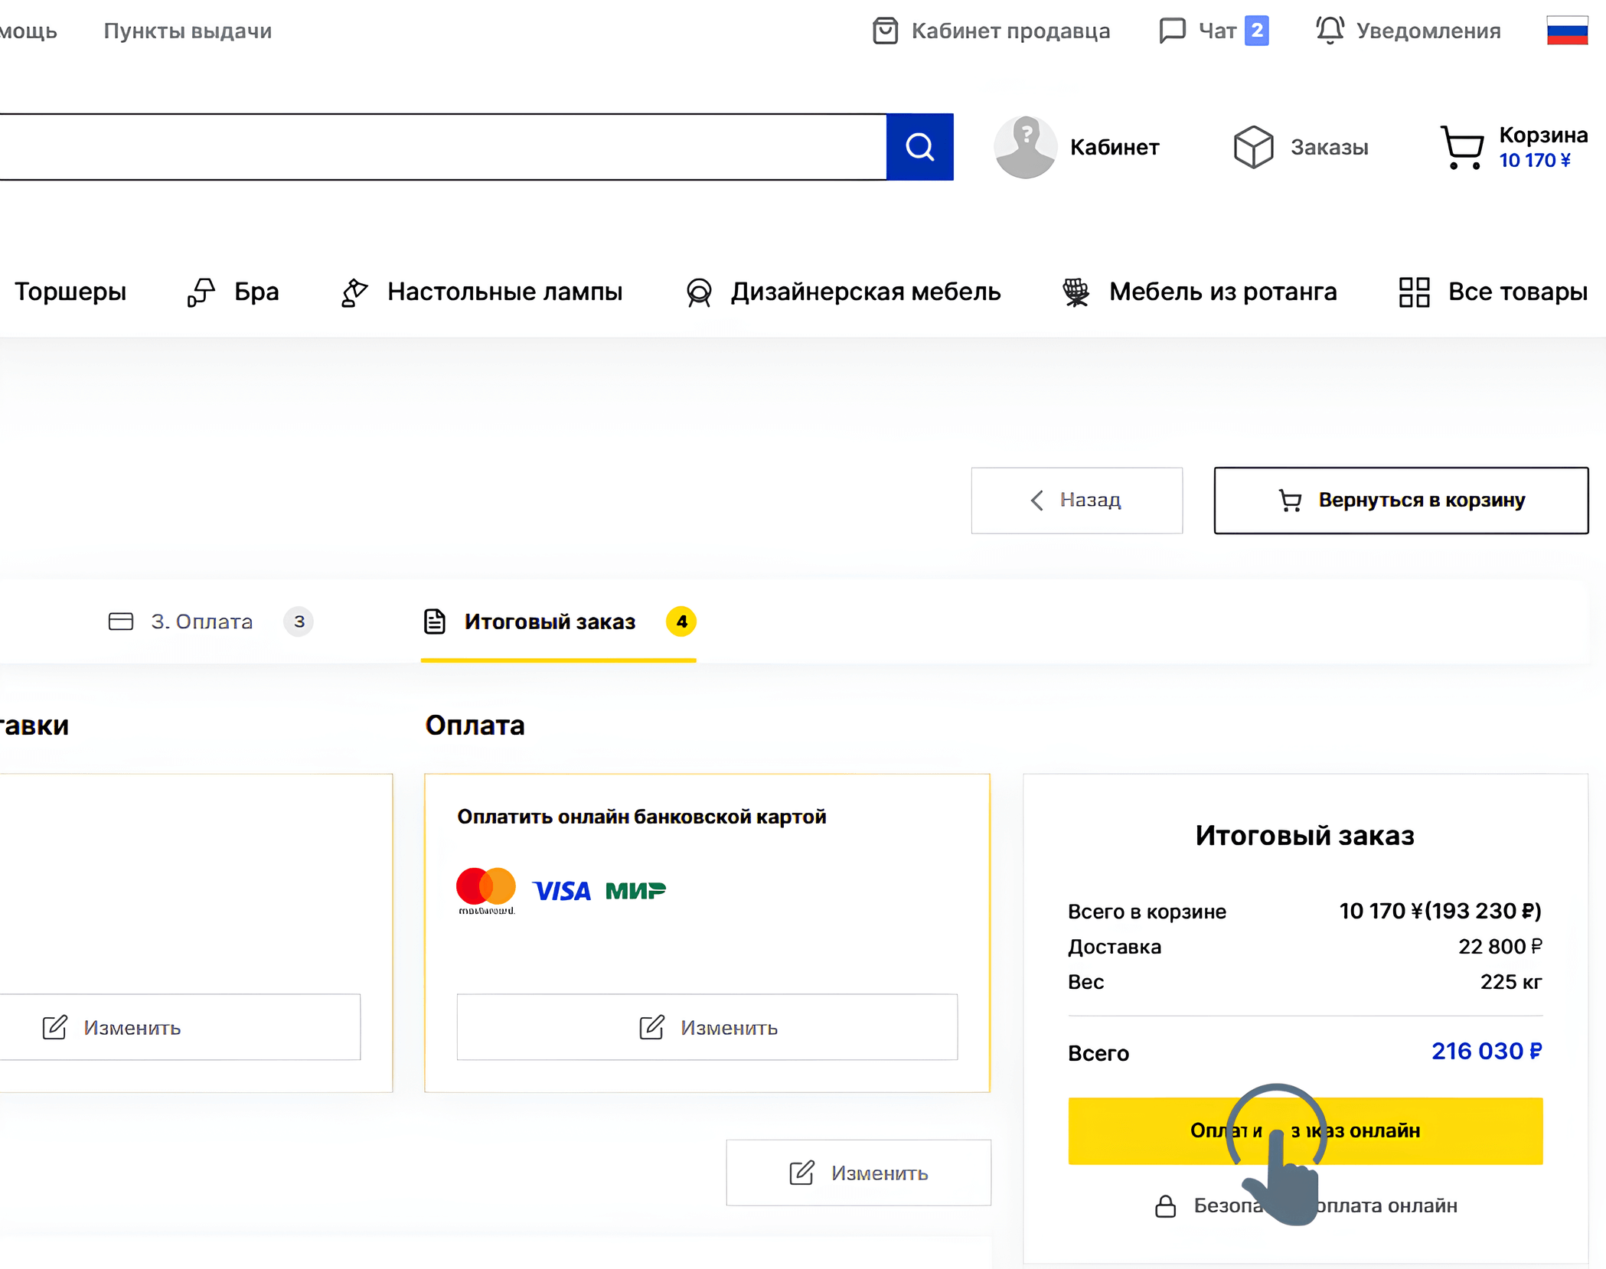The image size is (1606, 1269).
Task: Click Изменить in the payment card
Action: [707, 1026]
